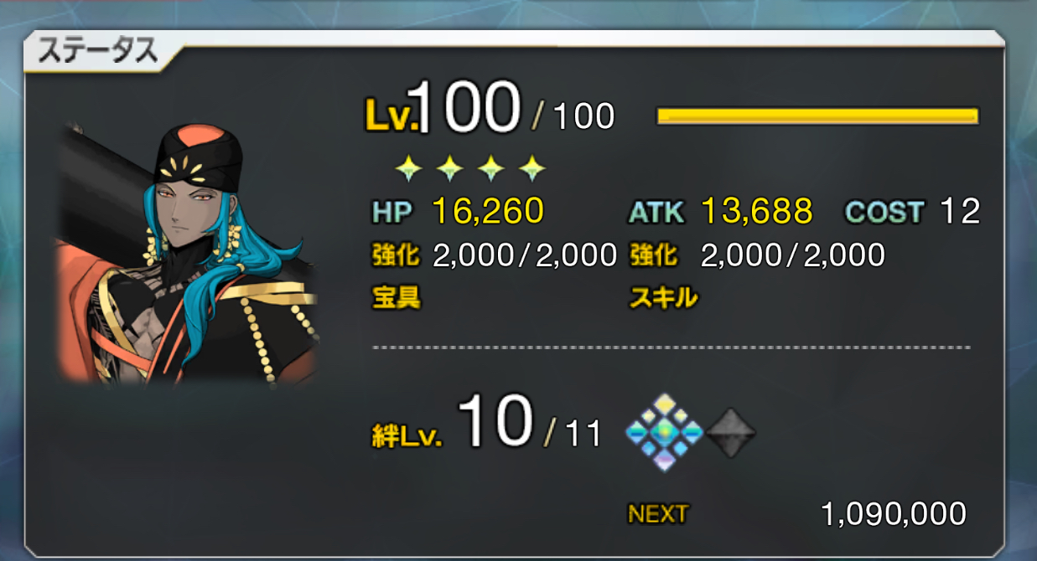
Task: Tap the HP 強化 2,000/2,000 value
Action: [x=525, y=255]
